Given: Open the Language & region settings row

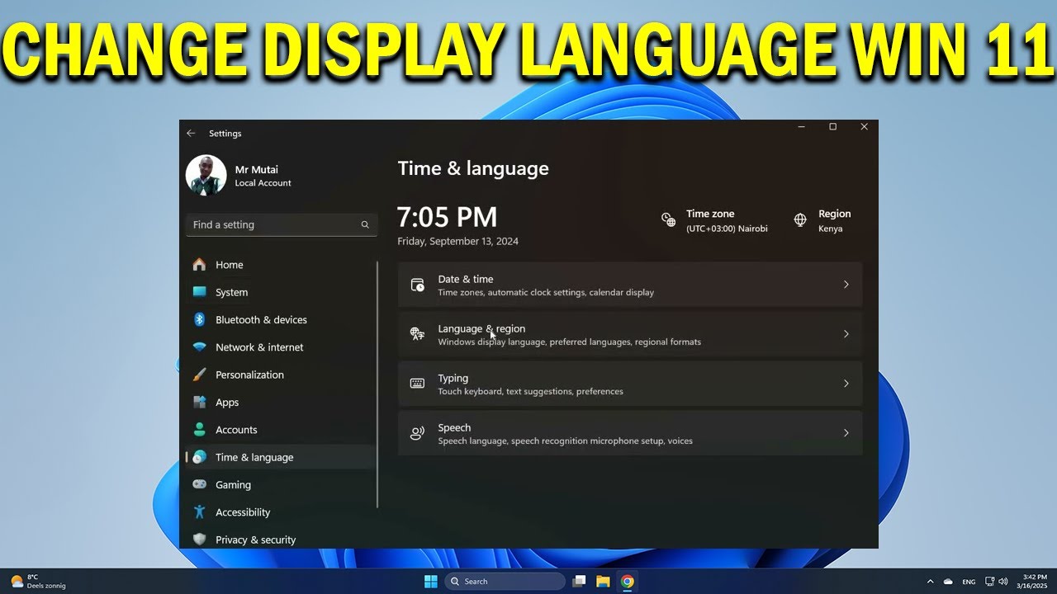Looking at the screenshot, I should (630, 334).
